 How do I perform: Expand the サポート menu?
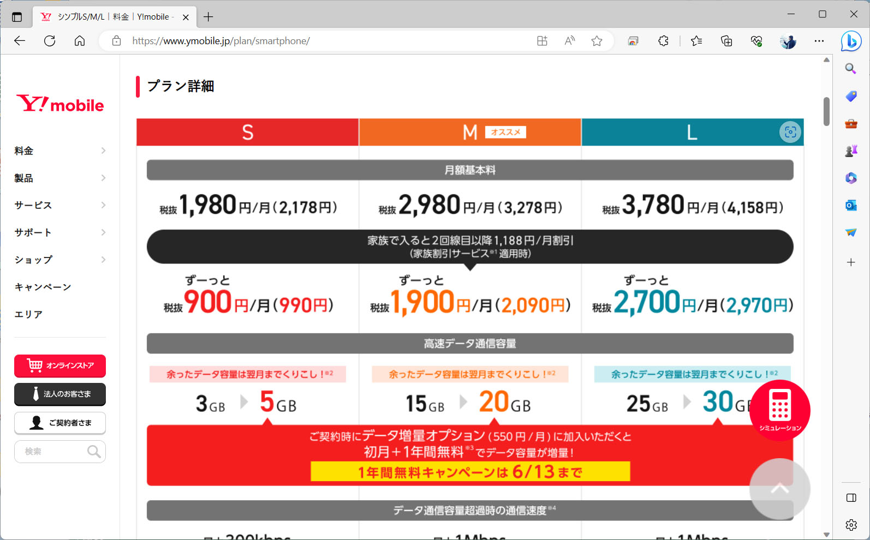coord(60,232)
